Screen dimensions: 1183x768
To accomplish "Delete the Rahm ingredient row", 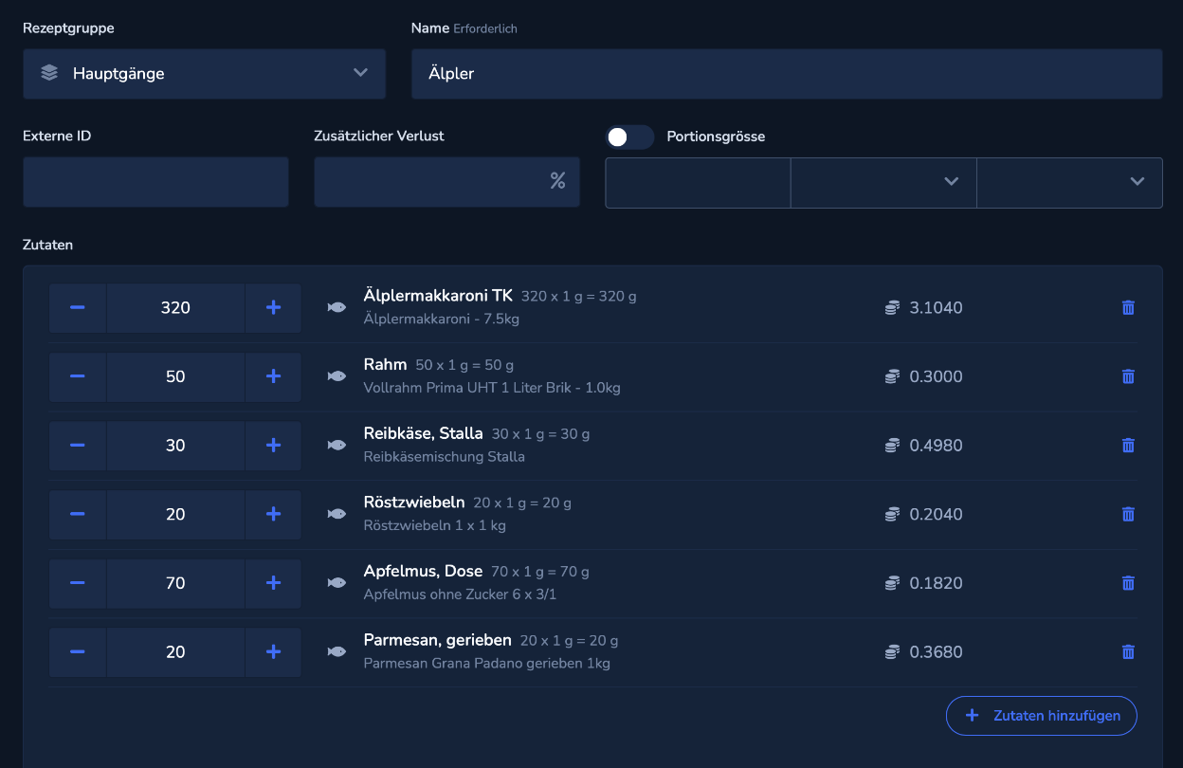I will pos(1128,376).
